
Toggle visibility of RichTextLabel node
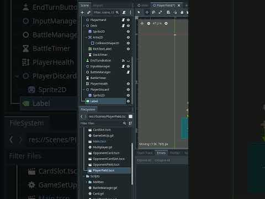(128, 49)
